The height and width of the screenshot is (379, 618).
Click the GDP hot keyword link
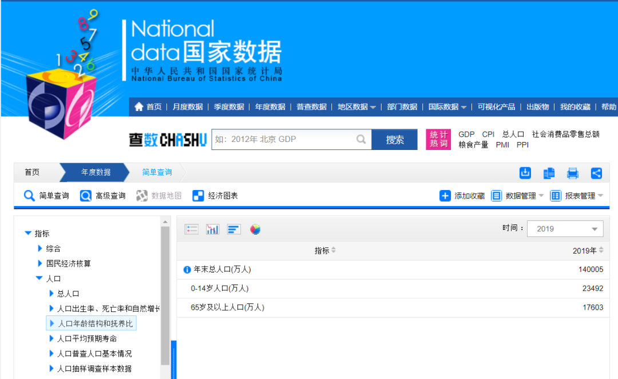click(466, 134)
